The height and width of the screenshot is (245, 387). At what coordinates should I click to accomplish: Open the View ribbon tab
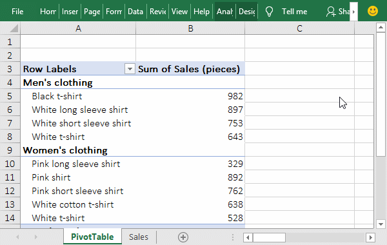click(x=179, y=12)
